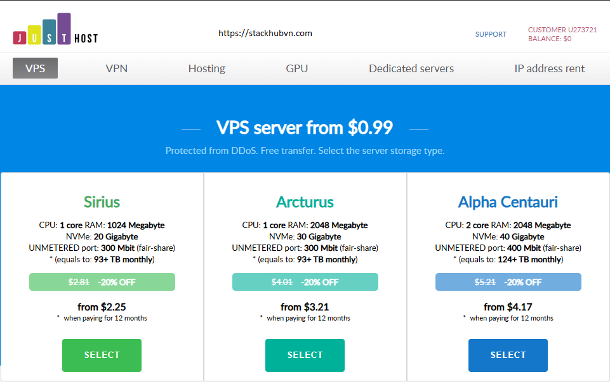Screen dimensions: 610x382
Task: Click the SUPPORT link
Action: [x=491, y=34]
